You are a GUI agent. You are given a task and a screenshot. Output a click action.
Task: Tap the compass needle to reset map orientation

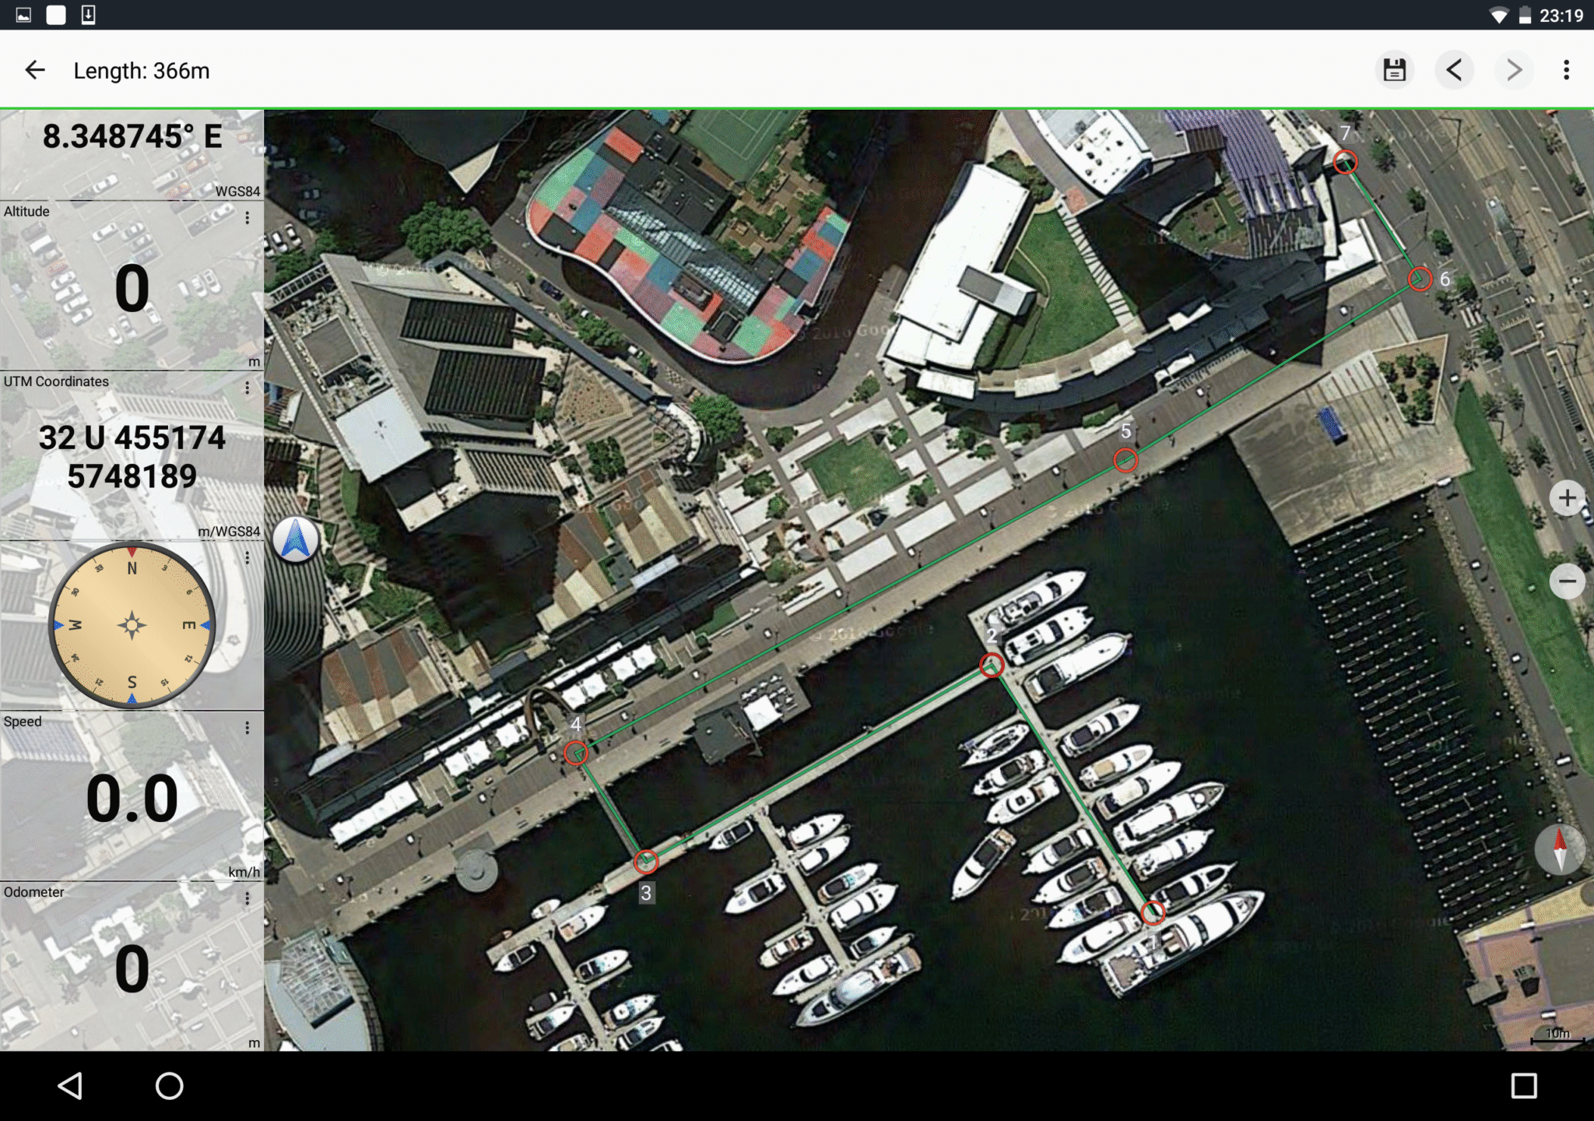point(1561,851)
